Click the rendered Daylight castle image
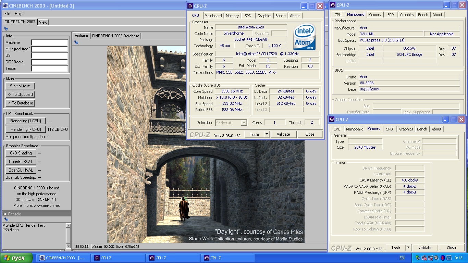Screen dimensions: 468x263 tap(206, 145)
